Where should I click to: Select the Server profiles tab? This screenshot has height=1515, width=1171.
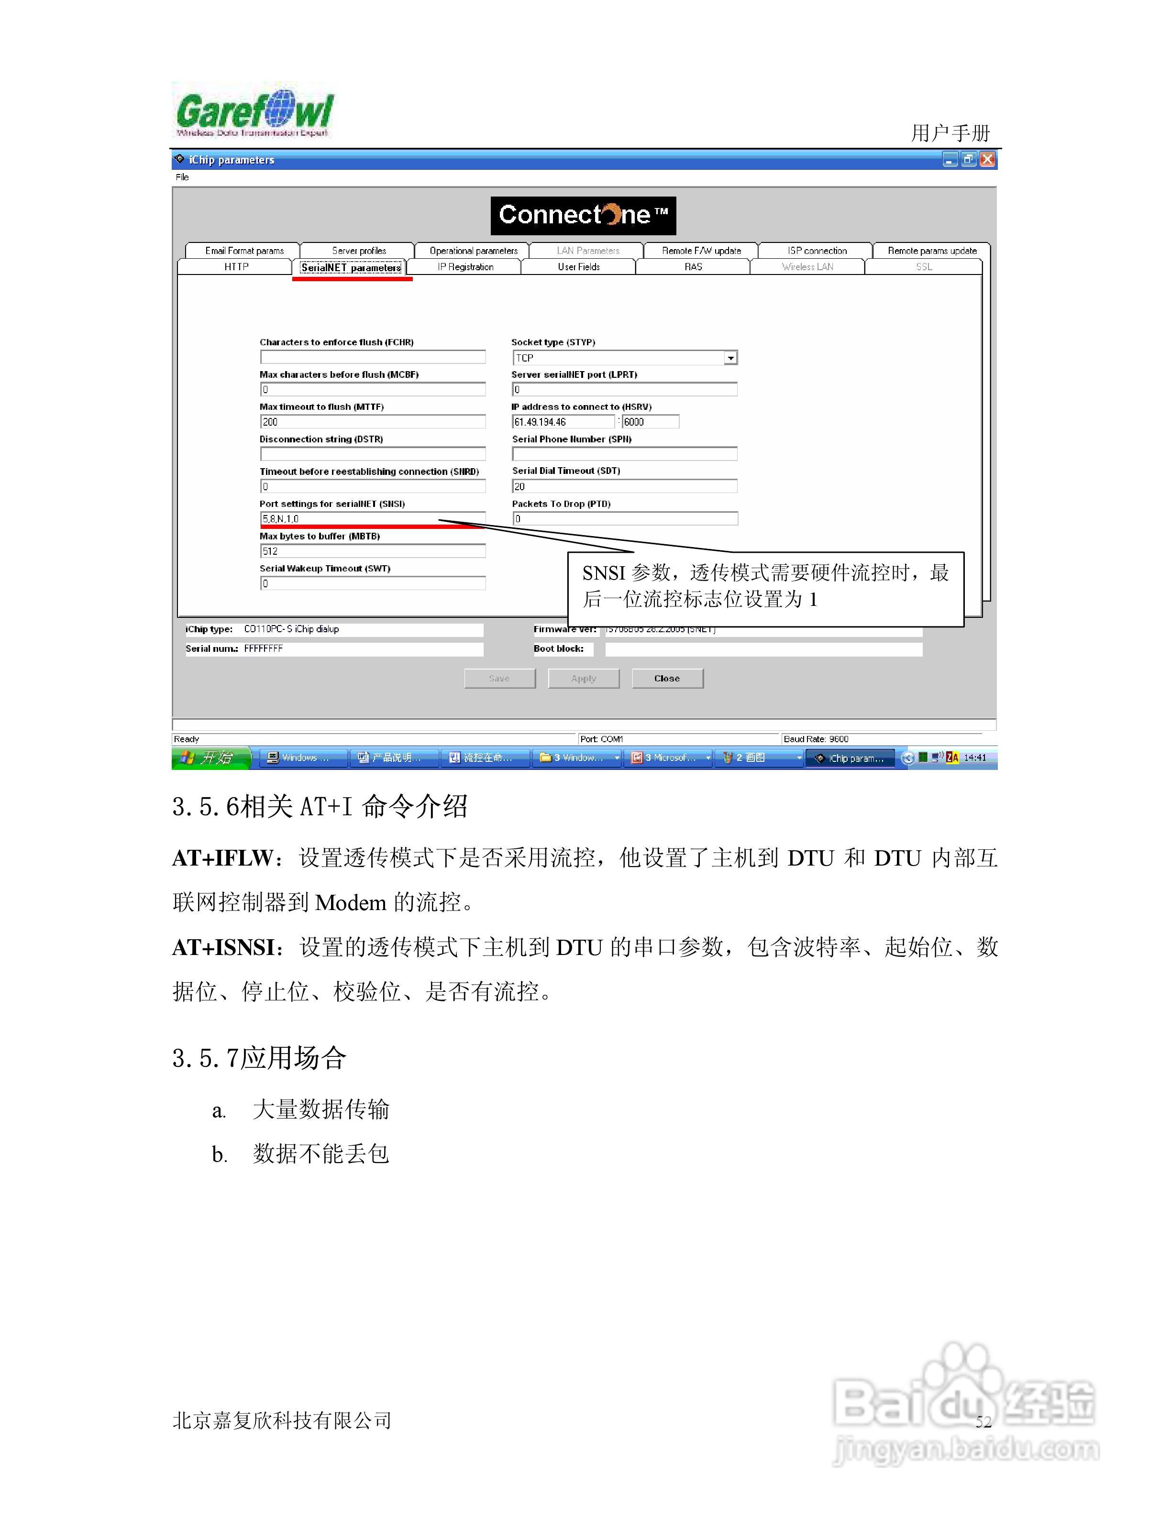coord(359,251)
